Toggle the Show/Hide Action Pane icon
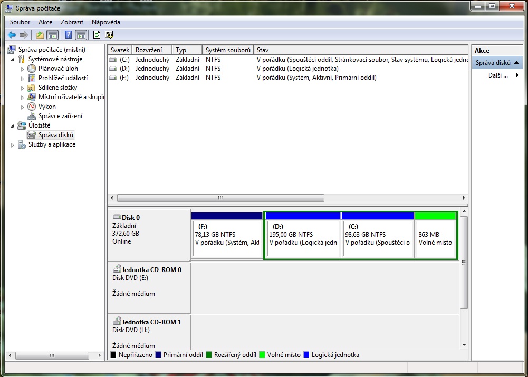This screenshot has width=528, height=377. click(x=81, y=35)
